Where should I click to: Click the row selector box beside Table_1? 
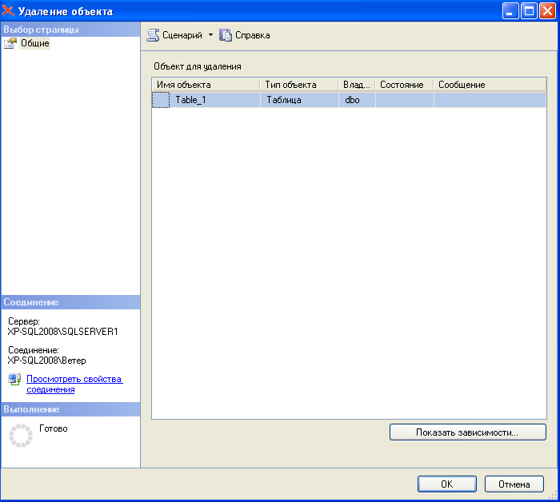(x=161, y=100)
